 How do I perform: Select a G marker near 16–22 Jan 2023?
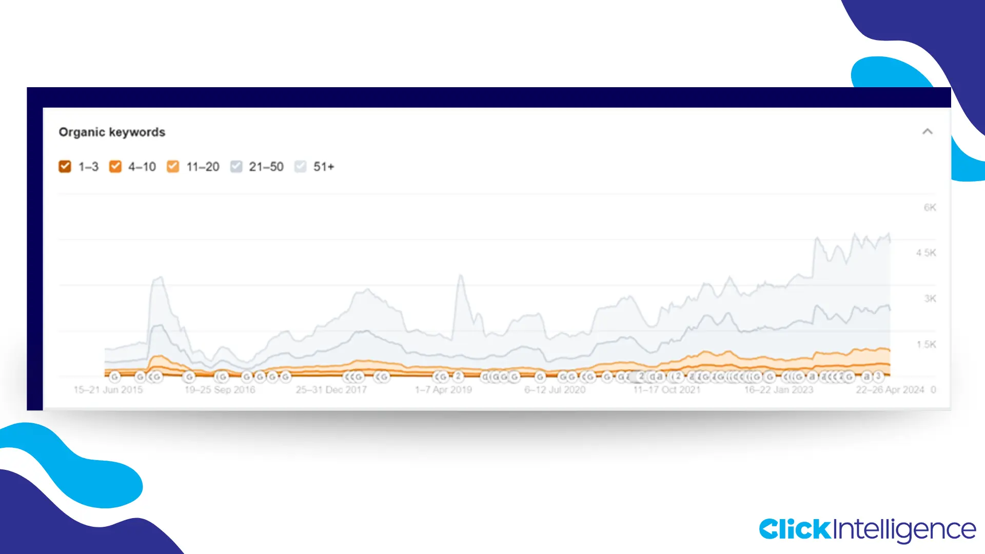pyautogui.click(x=771, y=375)
